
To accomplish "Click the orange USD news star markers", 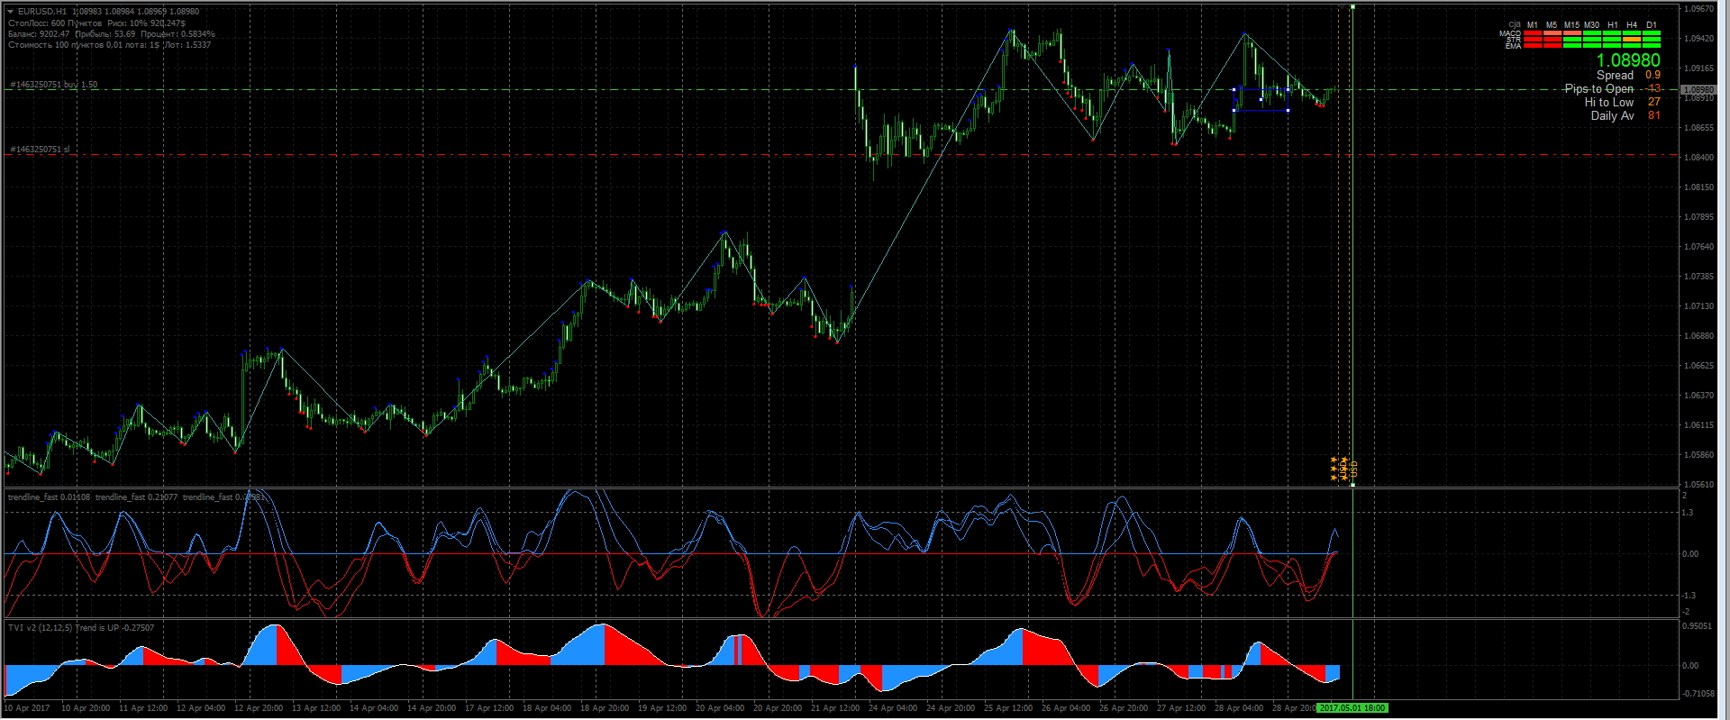I will (1343, 469).
